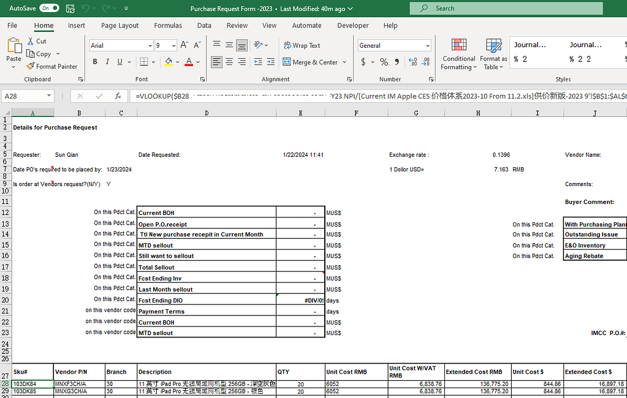
Task: Apply percent style to the cell
Action: [x=384, y=62]
